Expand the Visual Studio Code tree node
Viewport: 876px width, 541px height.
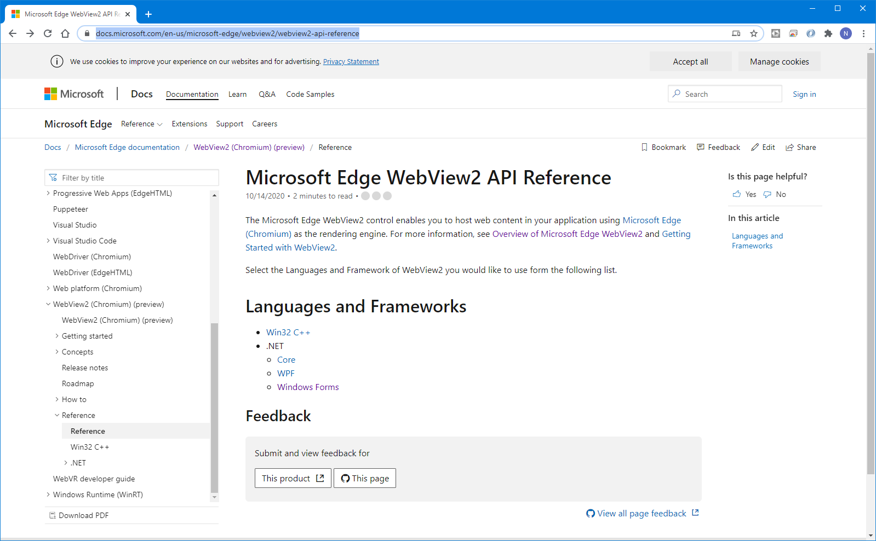pyautogui.click(x=48, y=241)
